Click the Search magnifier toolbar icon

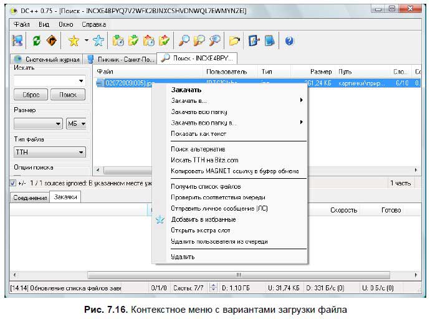184,41
